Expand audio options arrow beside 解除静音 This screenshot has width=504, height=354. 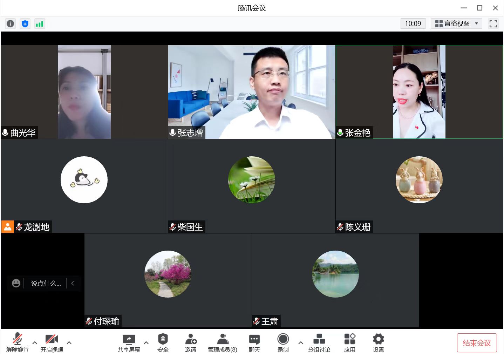click(35, 342)
